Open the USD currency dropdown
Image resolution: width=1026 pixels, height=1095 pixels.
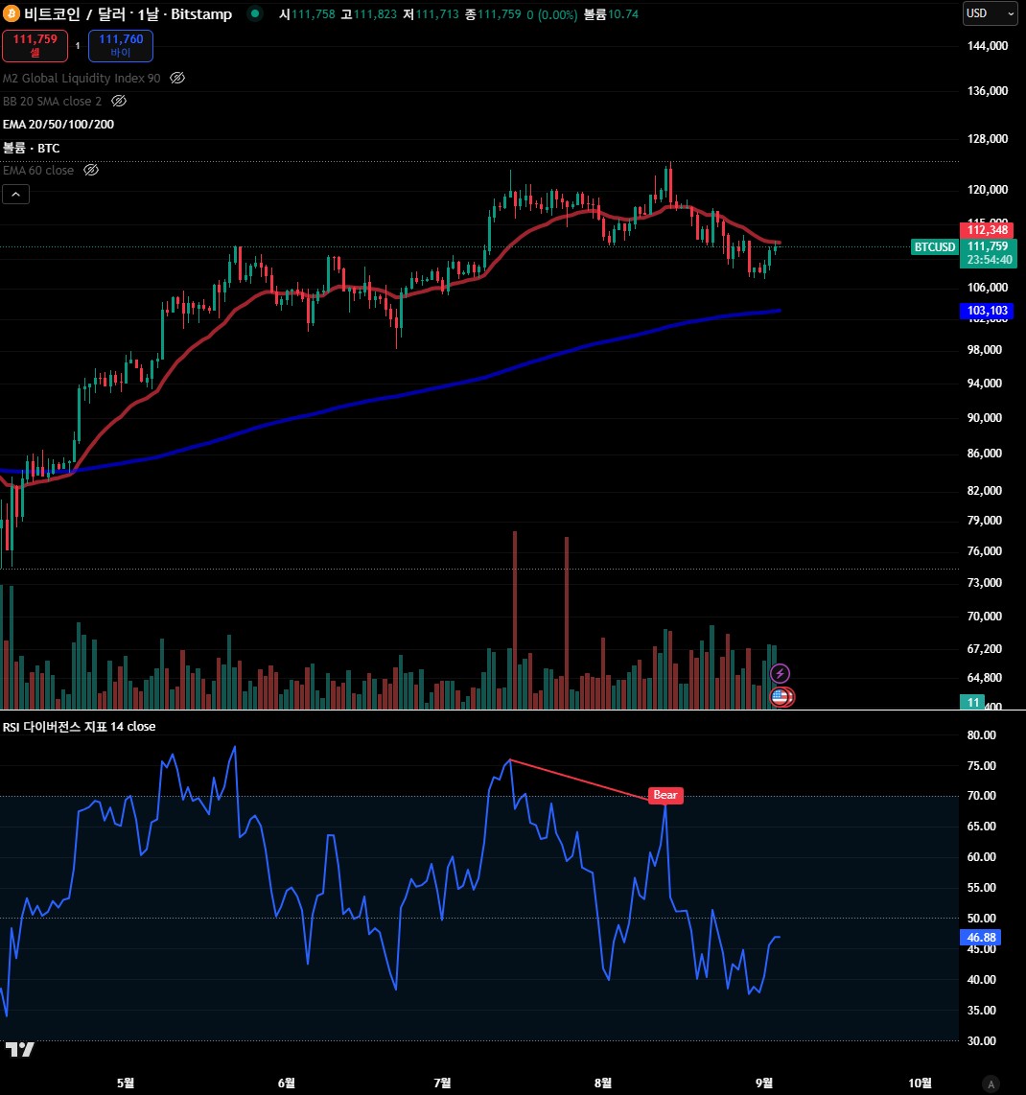tap(990, 13)
